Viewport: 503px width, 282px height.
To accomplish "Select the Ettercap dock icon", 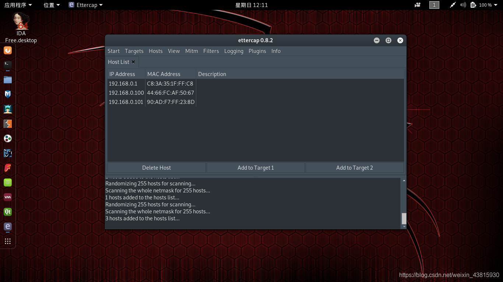I will click(8, 227).
